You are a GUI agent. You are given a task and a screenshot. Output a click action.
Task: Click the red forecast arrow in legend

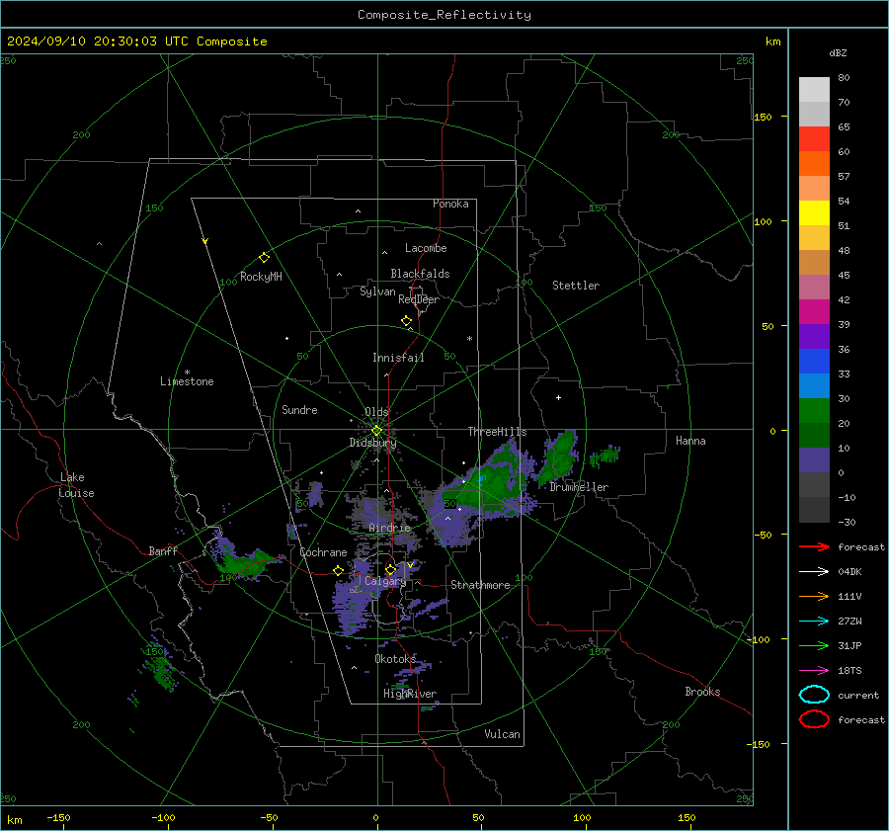[814, 546]
